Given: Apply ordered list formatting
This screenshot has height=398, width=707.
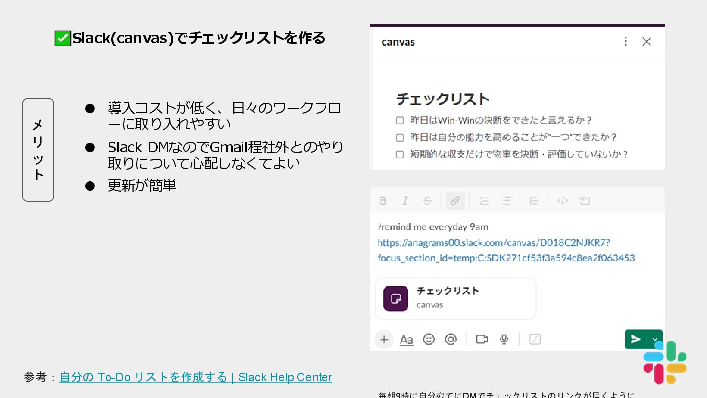Looking at the screenshot, I should [x=484, y=200].
